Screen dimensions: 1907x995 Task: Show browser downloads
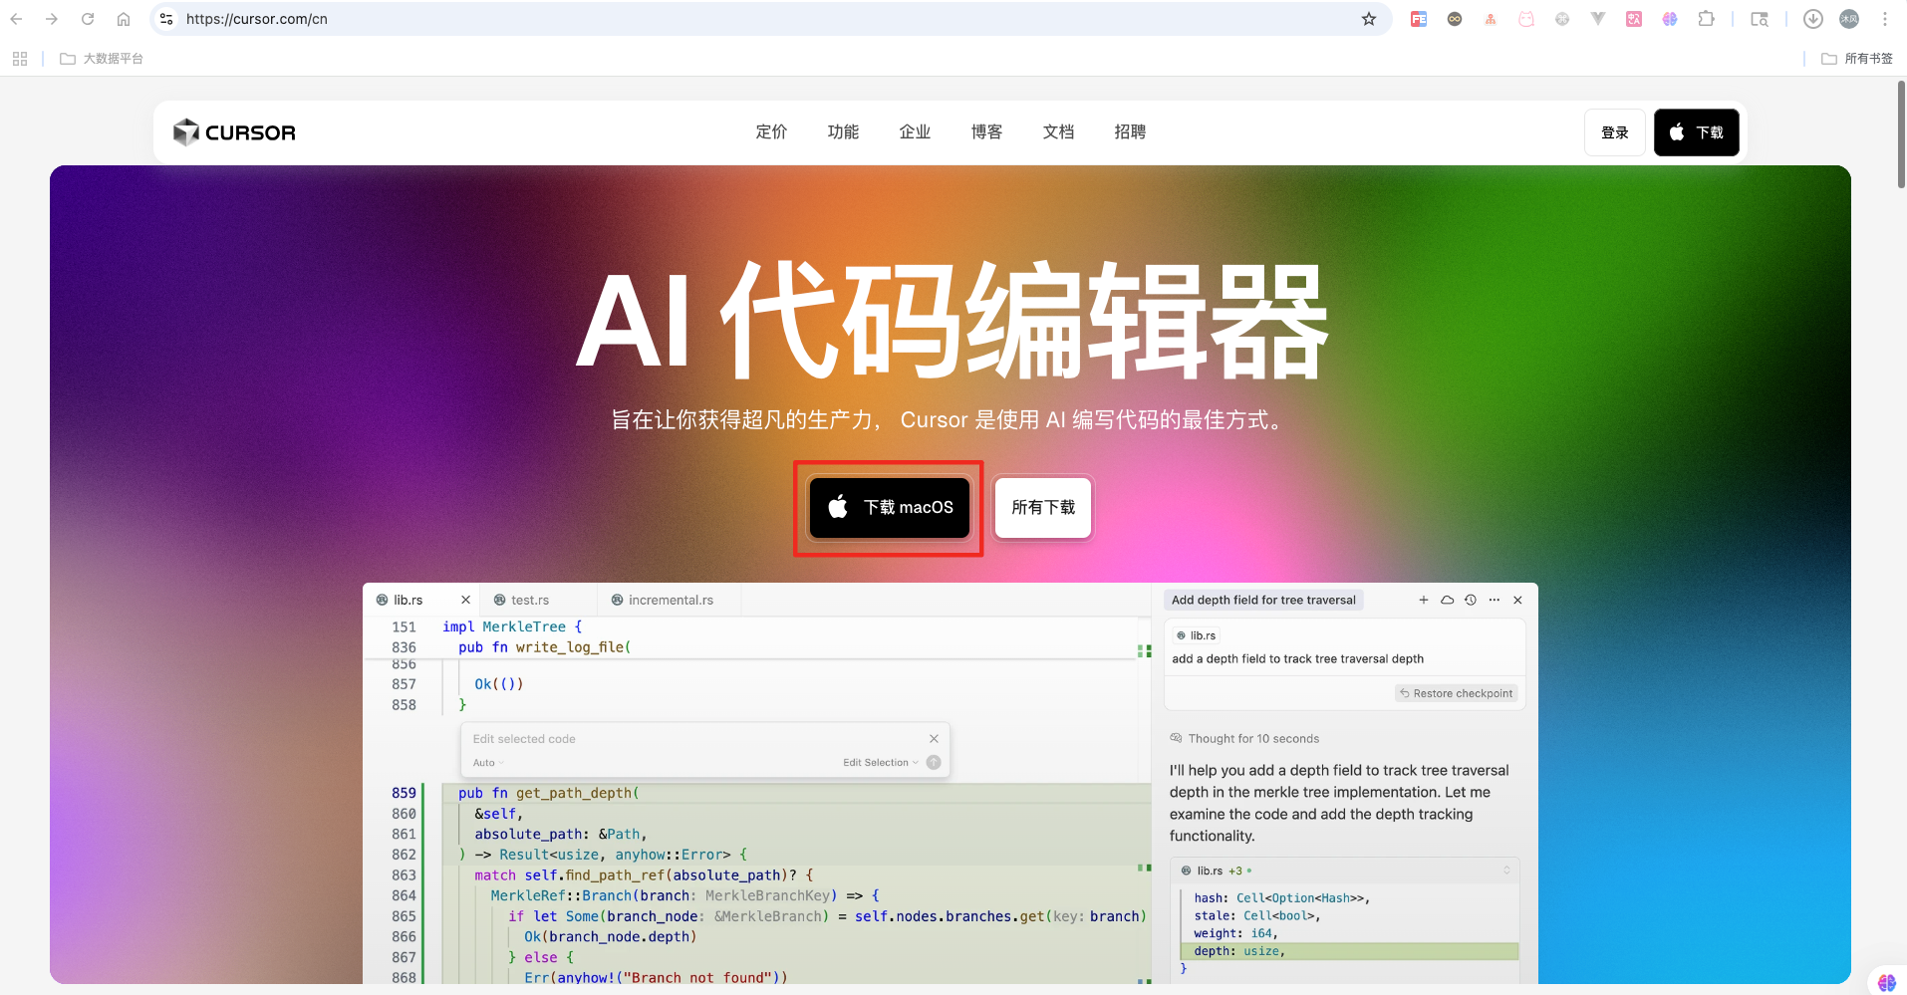[x=1813, y=19]
